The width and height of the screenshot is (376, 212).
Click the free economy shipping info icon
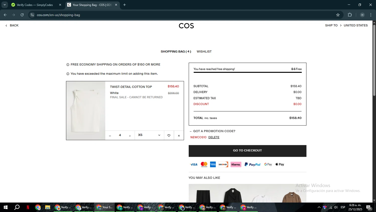click(x=68, y=65)
